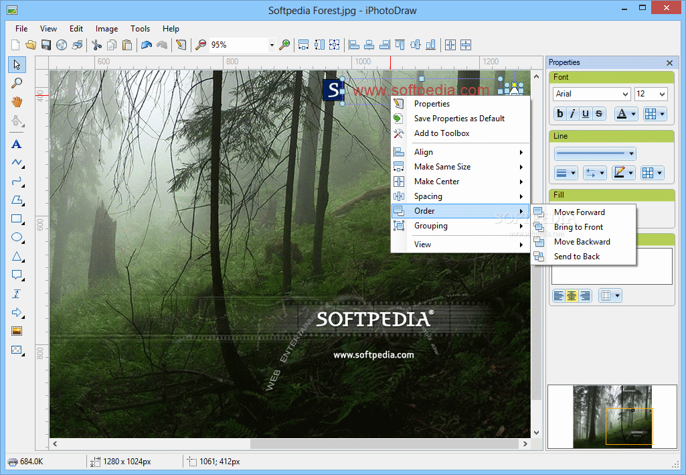Click the Undo arrow icon
This screenshot has height=475, width=686.
147,45
